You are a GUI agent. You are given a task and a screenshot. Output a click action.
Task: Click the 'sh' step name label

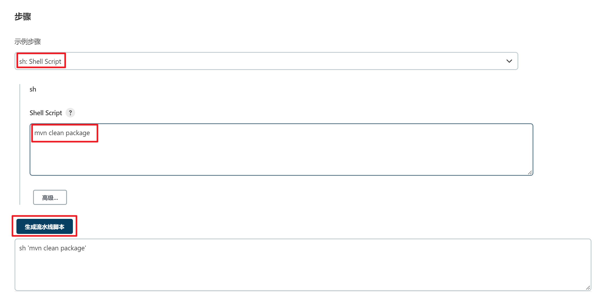pyautogui.click(x=33, y=89)
